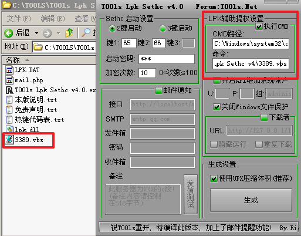Select the 热键代码表.txt file icon

(9, 120)
